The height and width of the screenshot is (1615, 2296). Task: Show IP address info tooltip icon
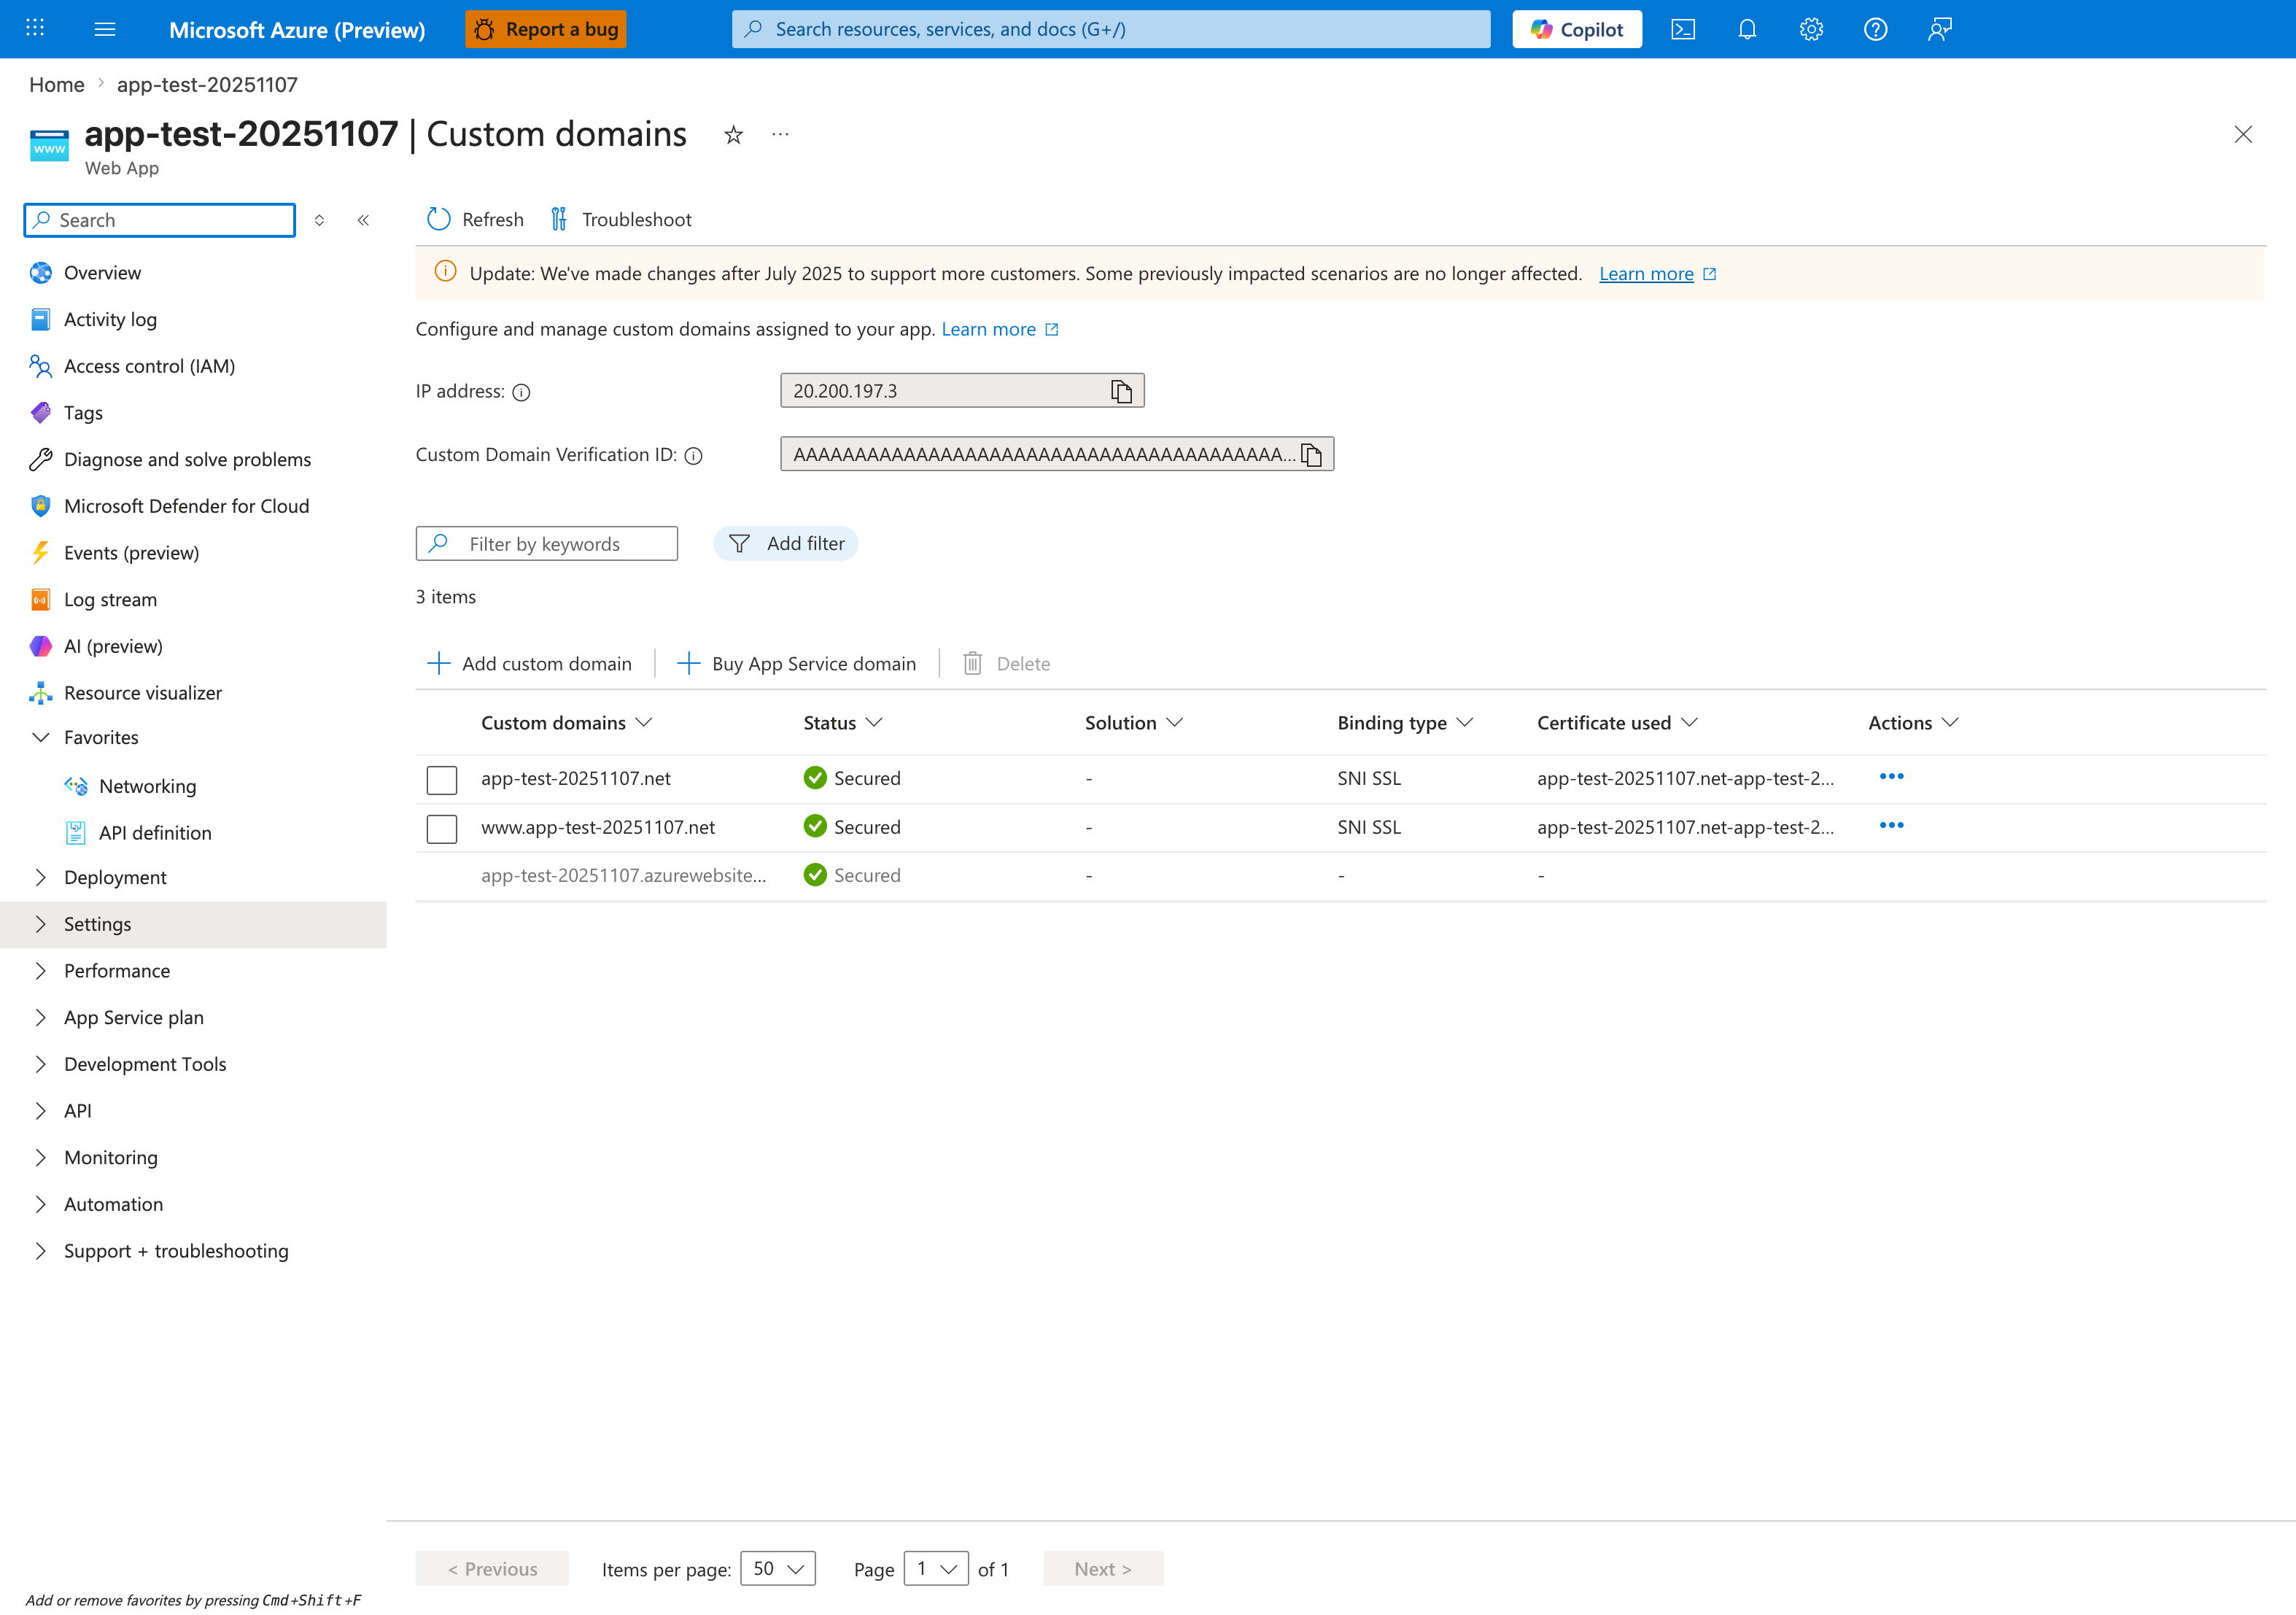point(521,392)
